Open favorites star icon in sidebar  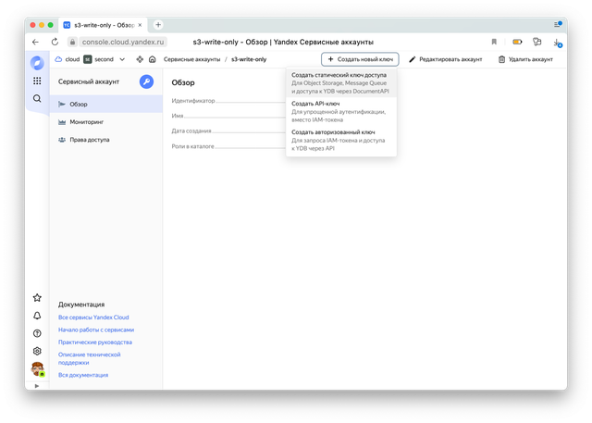pyautogui.click(x=37, y=298)
